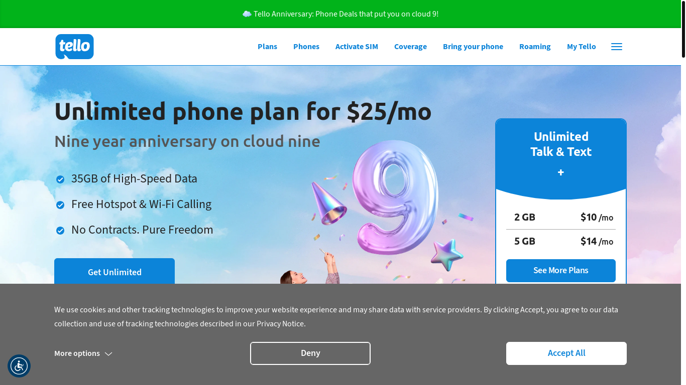Viewport: 686px width, 385px height.
Task: Click the page vertical scrollbar thumb
Action: [x=683, y=29]
